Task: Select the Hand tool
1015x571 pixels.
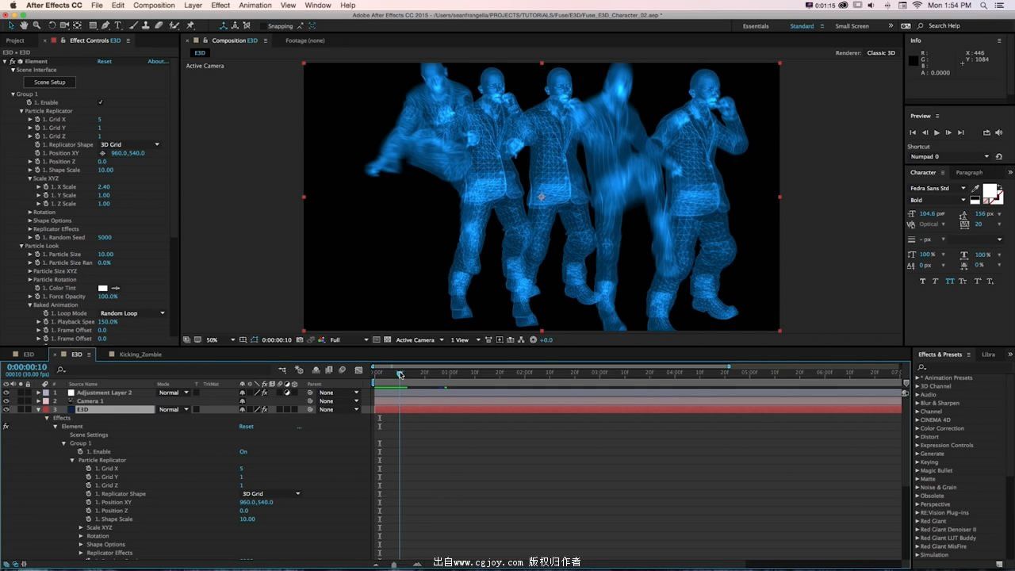Action: point(24,25)
